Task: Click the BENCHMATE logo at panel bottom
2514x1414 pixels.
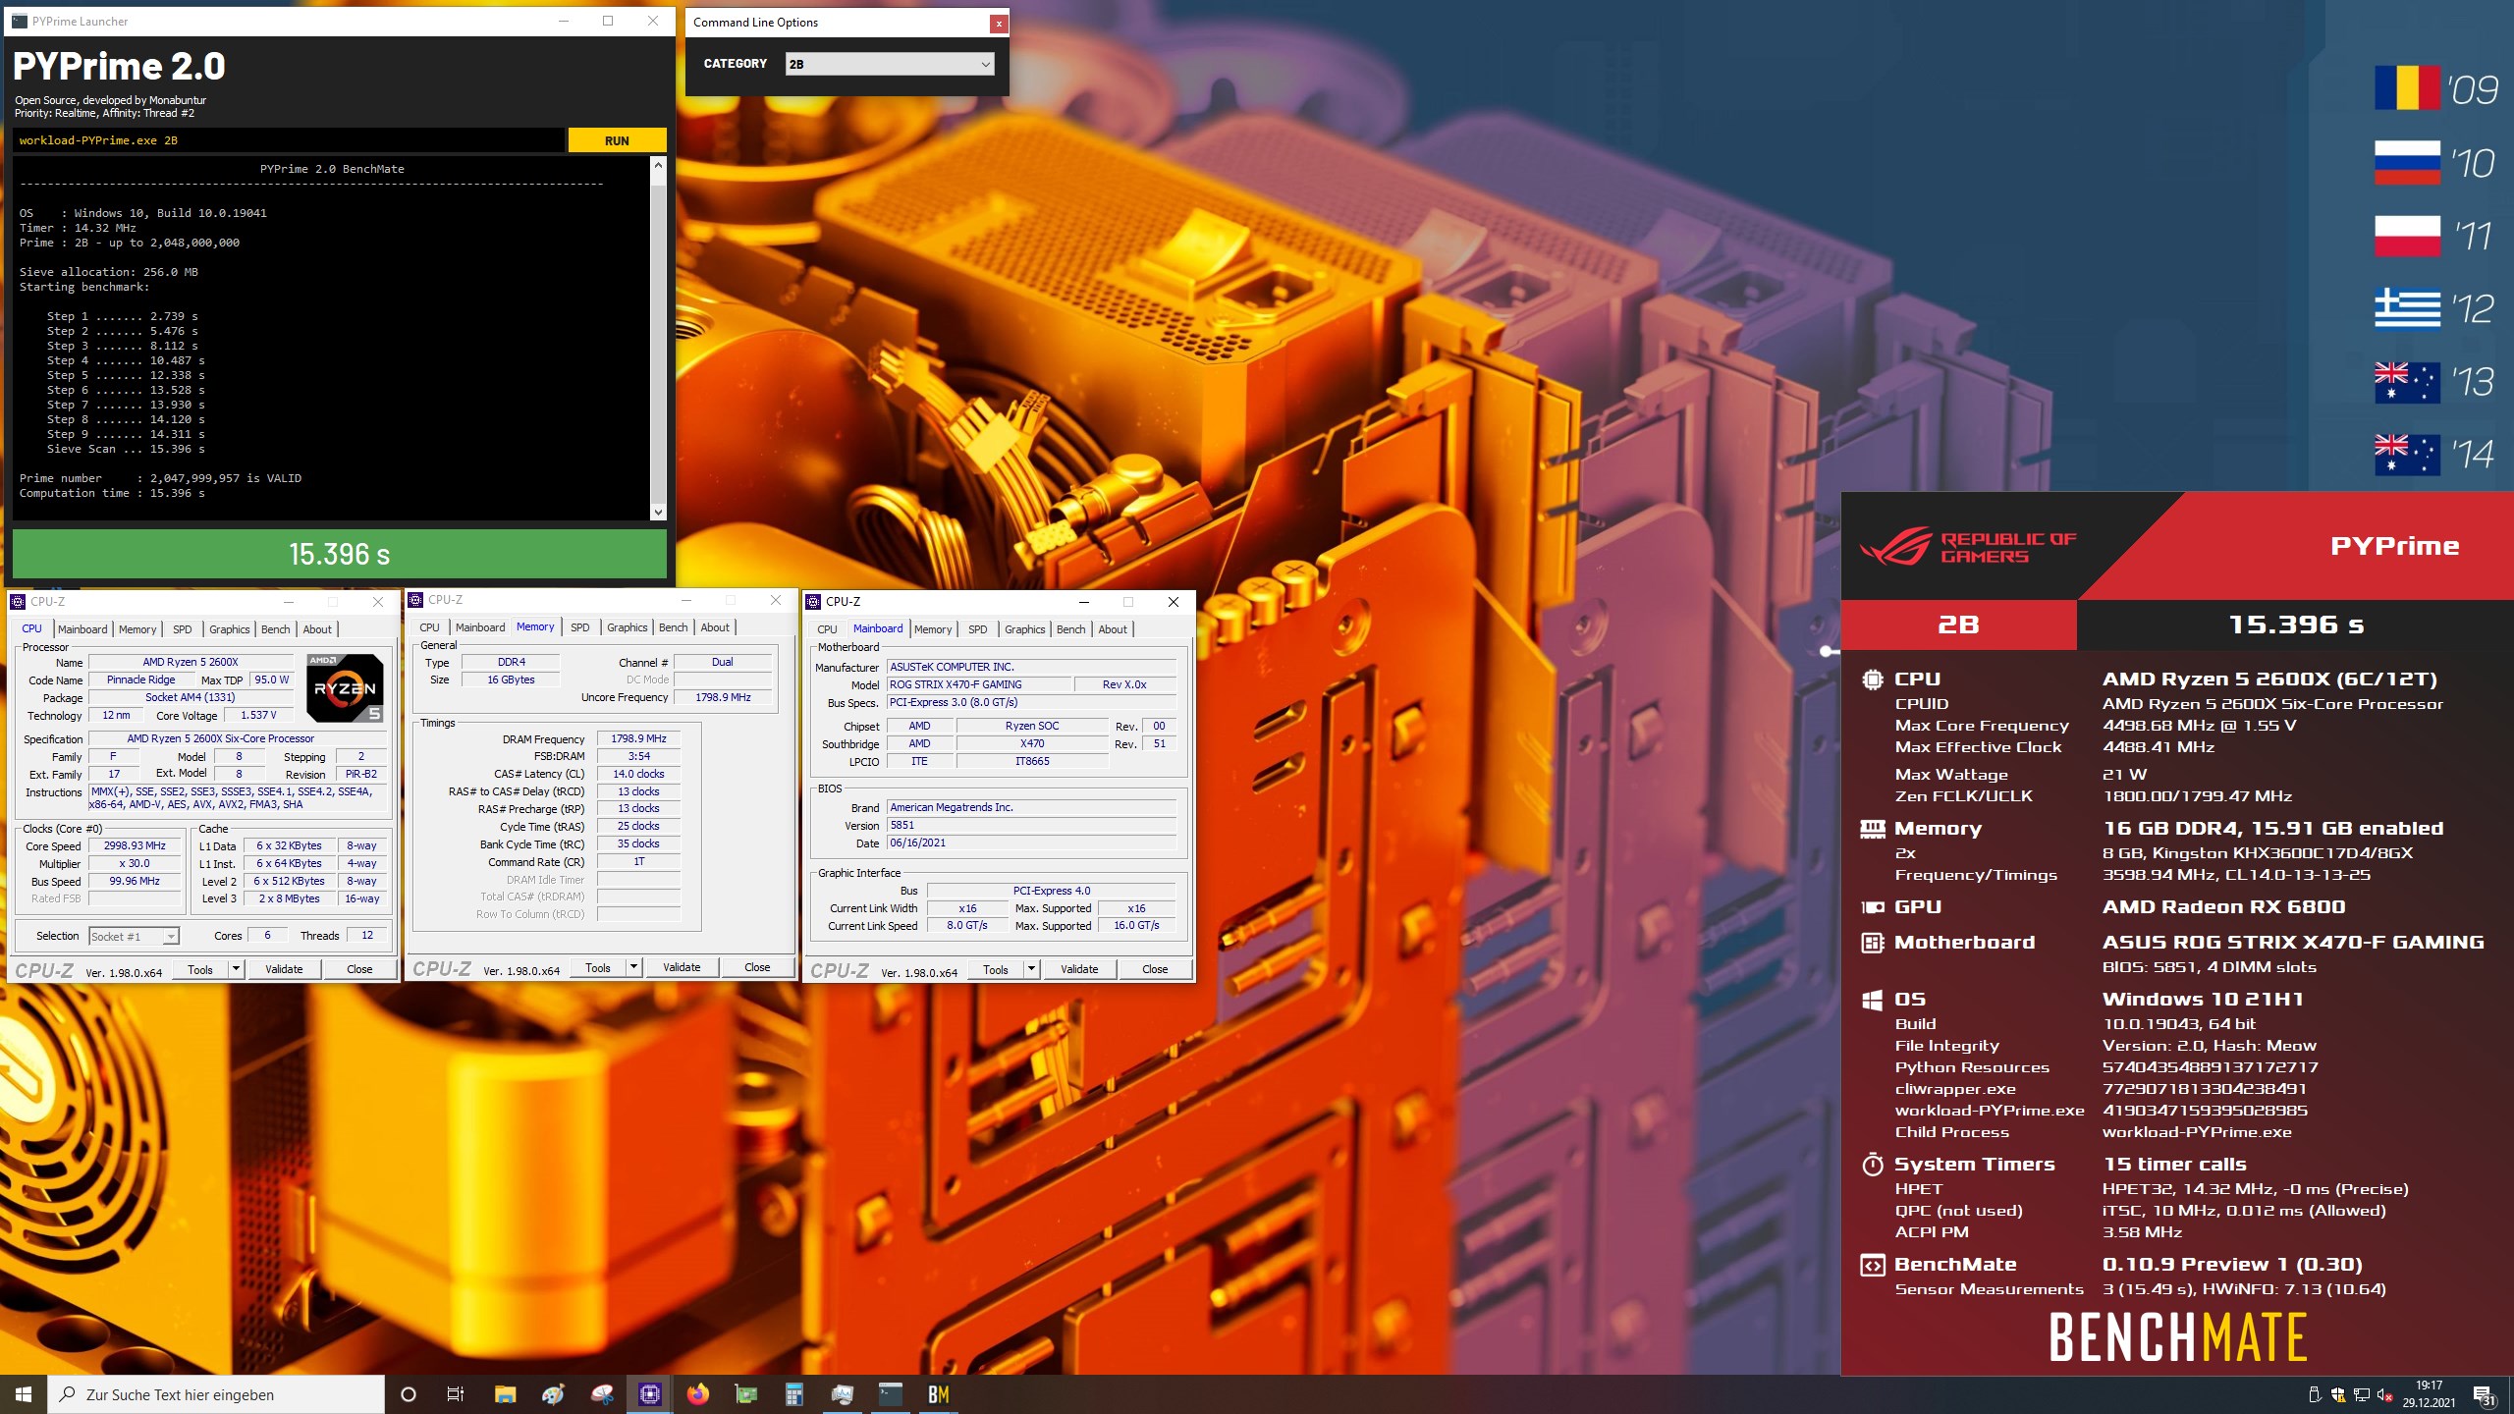Action: pyautogui.click(x=2177, y=1337)
